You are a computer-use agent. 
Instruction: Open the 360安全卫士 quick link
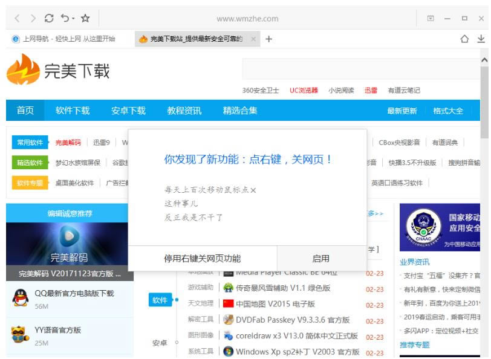pos(261,91)
